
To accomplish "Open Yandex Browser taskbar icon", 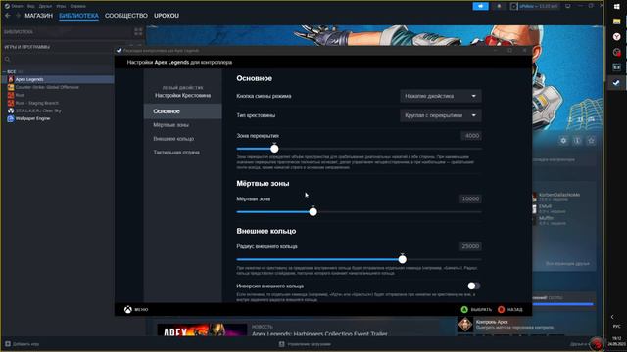I will click(x=616, y=37).
